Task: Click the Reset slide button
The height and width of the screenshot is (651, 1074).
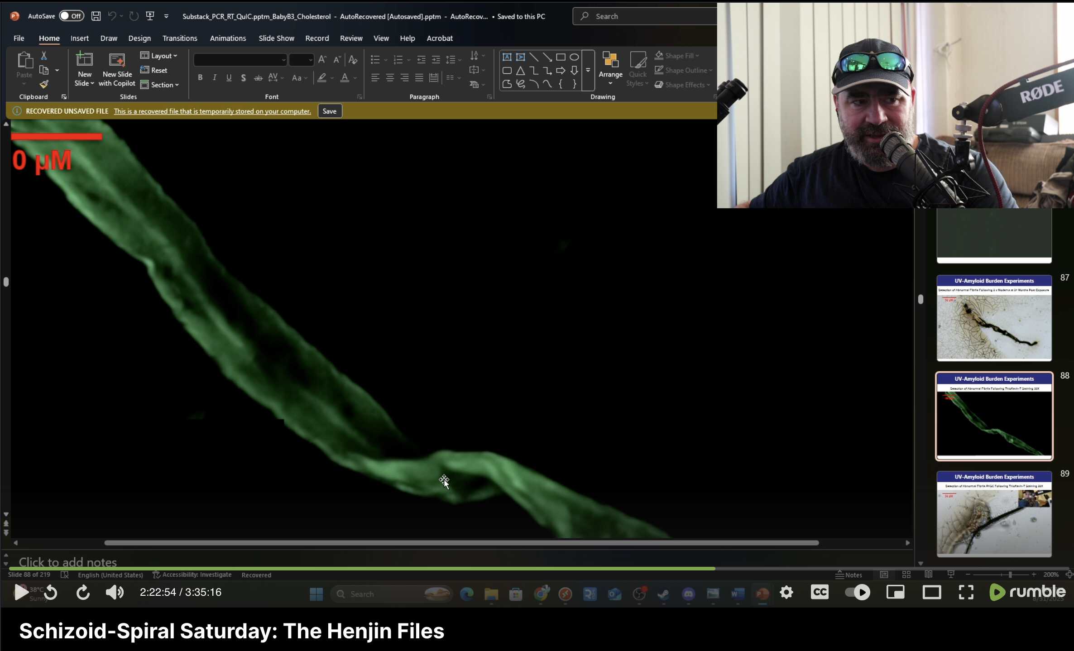Action: pyautogui.click(x=154, y=70)
